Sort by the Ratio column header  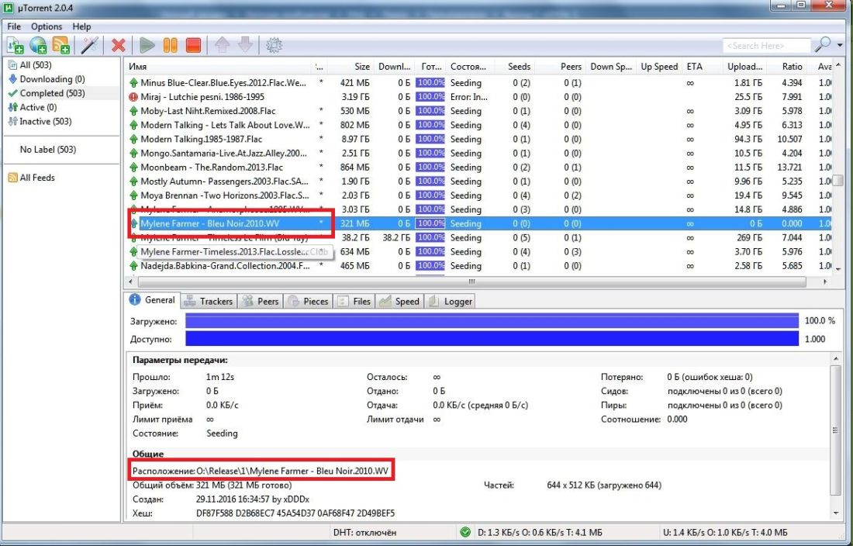coord(786,67)
